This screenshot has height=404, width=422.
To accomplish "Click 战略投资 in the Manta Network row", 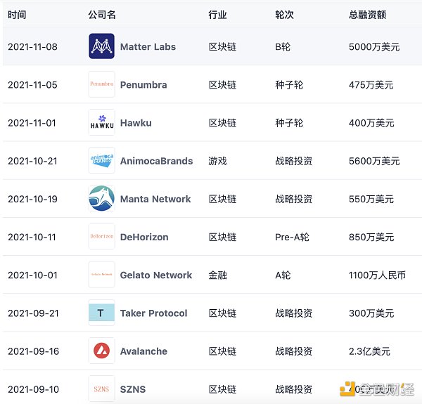I will tap(293, 199).
